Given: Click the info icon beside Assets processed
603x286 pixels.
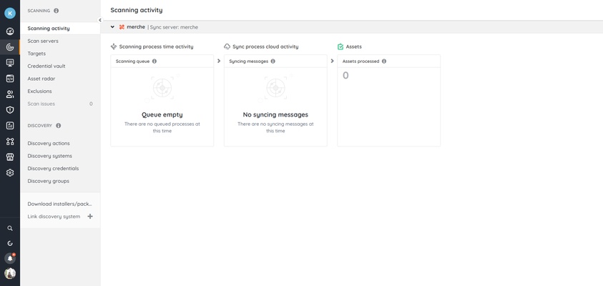Looking at the screenshot, I should [384, 61].
